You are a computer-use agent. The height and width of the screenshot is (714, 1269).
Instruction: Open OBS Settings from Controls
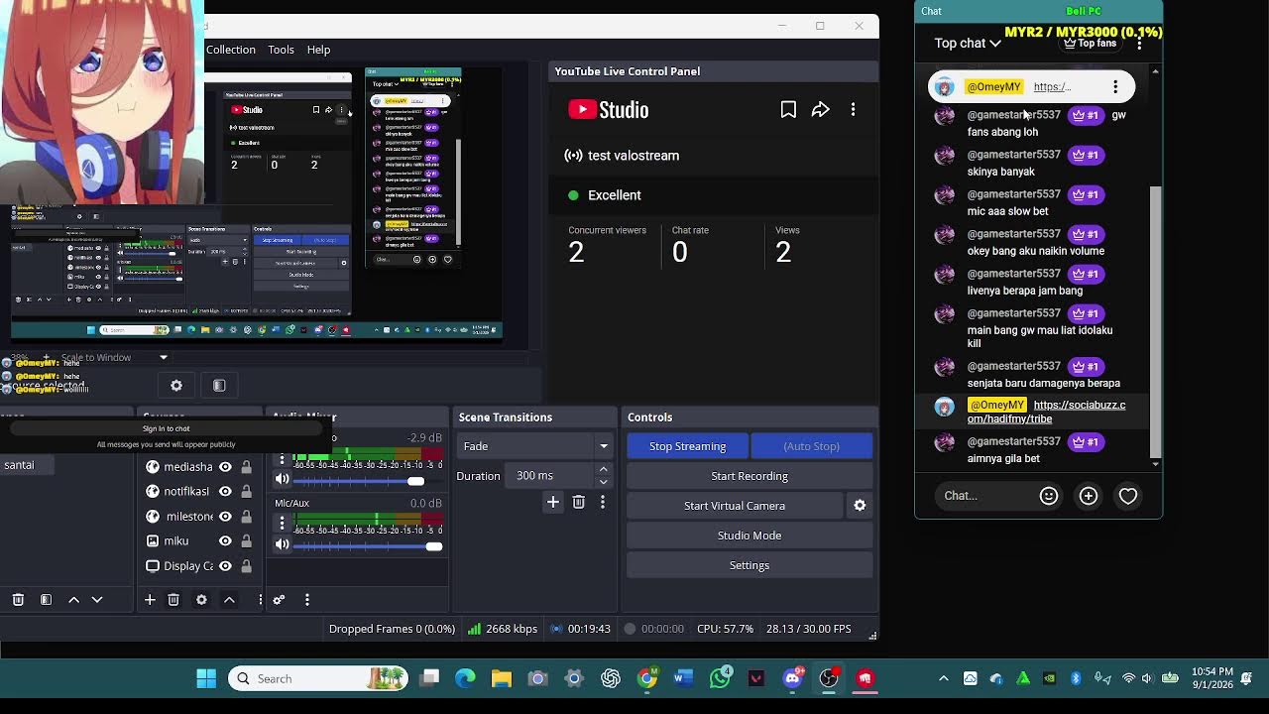tap(750, 565)
